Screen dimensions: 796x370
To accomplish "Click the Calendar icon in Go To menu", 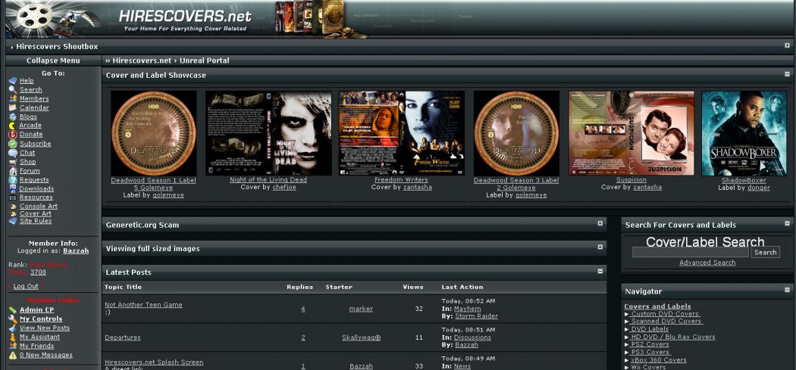I will point(12,107).
